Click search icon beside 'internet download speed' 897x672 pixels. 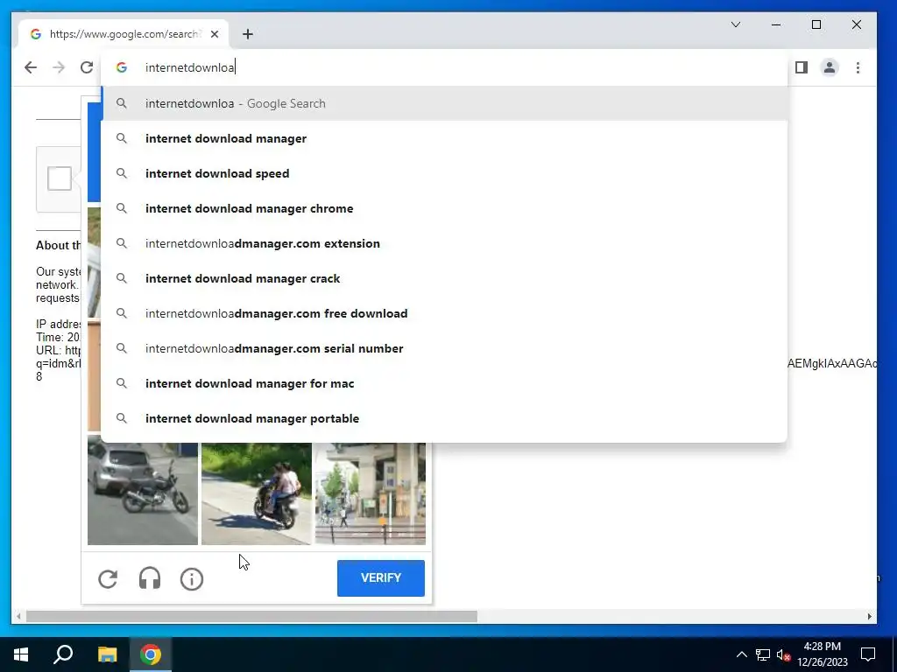[x=121, y=173]
